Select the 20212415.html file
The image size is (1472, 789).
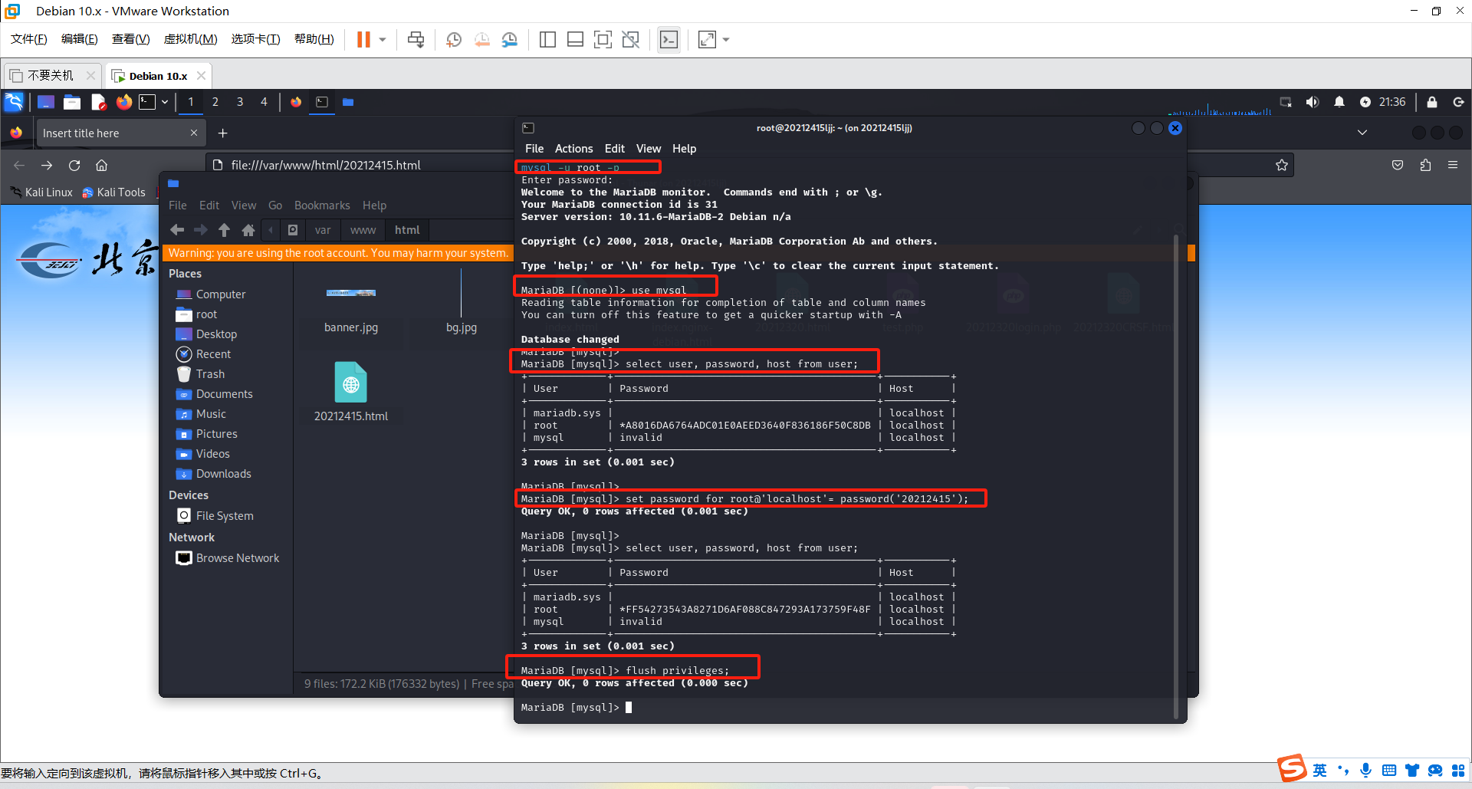[x=351, y=393]
